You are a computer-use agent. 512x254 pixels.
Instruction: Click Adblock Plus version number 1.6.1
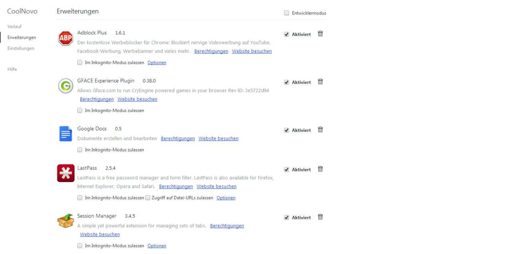pos(120,33)
